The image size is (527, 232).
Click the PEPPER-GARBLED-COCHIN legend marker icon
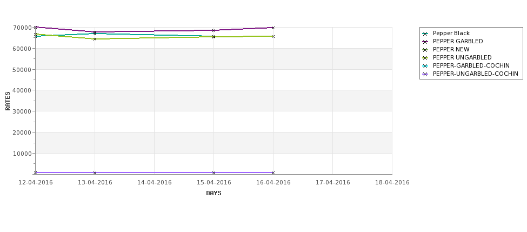(x=425, y=66)
